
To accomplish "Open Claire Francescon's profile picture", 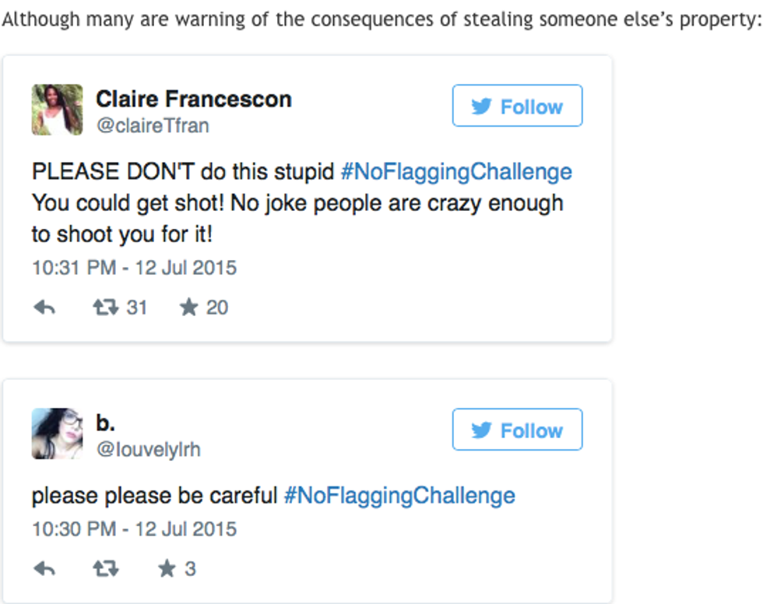I will point(57,110).
